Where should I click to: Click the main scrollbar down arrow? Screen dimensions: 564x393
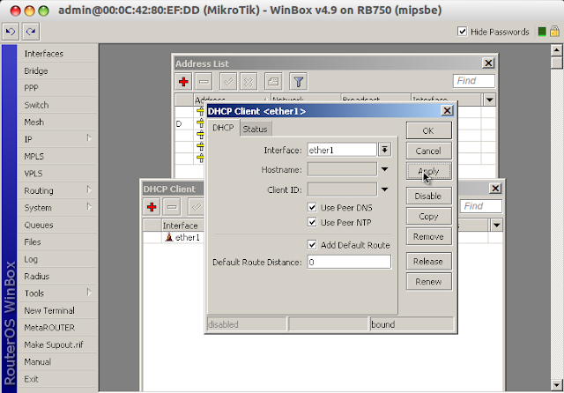(x=556, y=385)
